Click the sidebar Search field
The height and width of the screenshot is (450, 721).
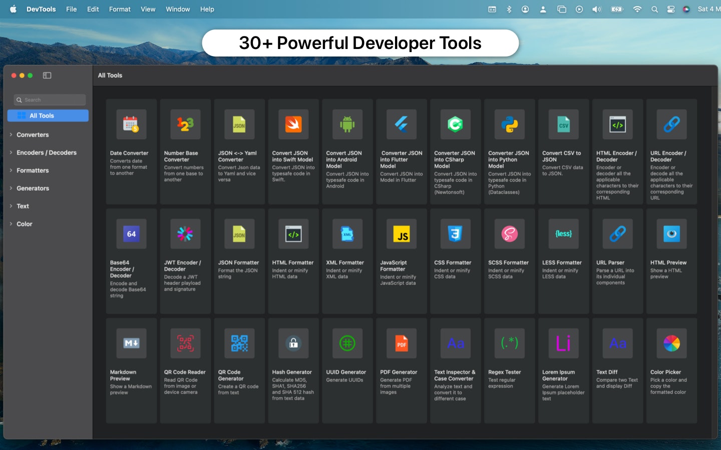[x=50, y=100]
